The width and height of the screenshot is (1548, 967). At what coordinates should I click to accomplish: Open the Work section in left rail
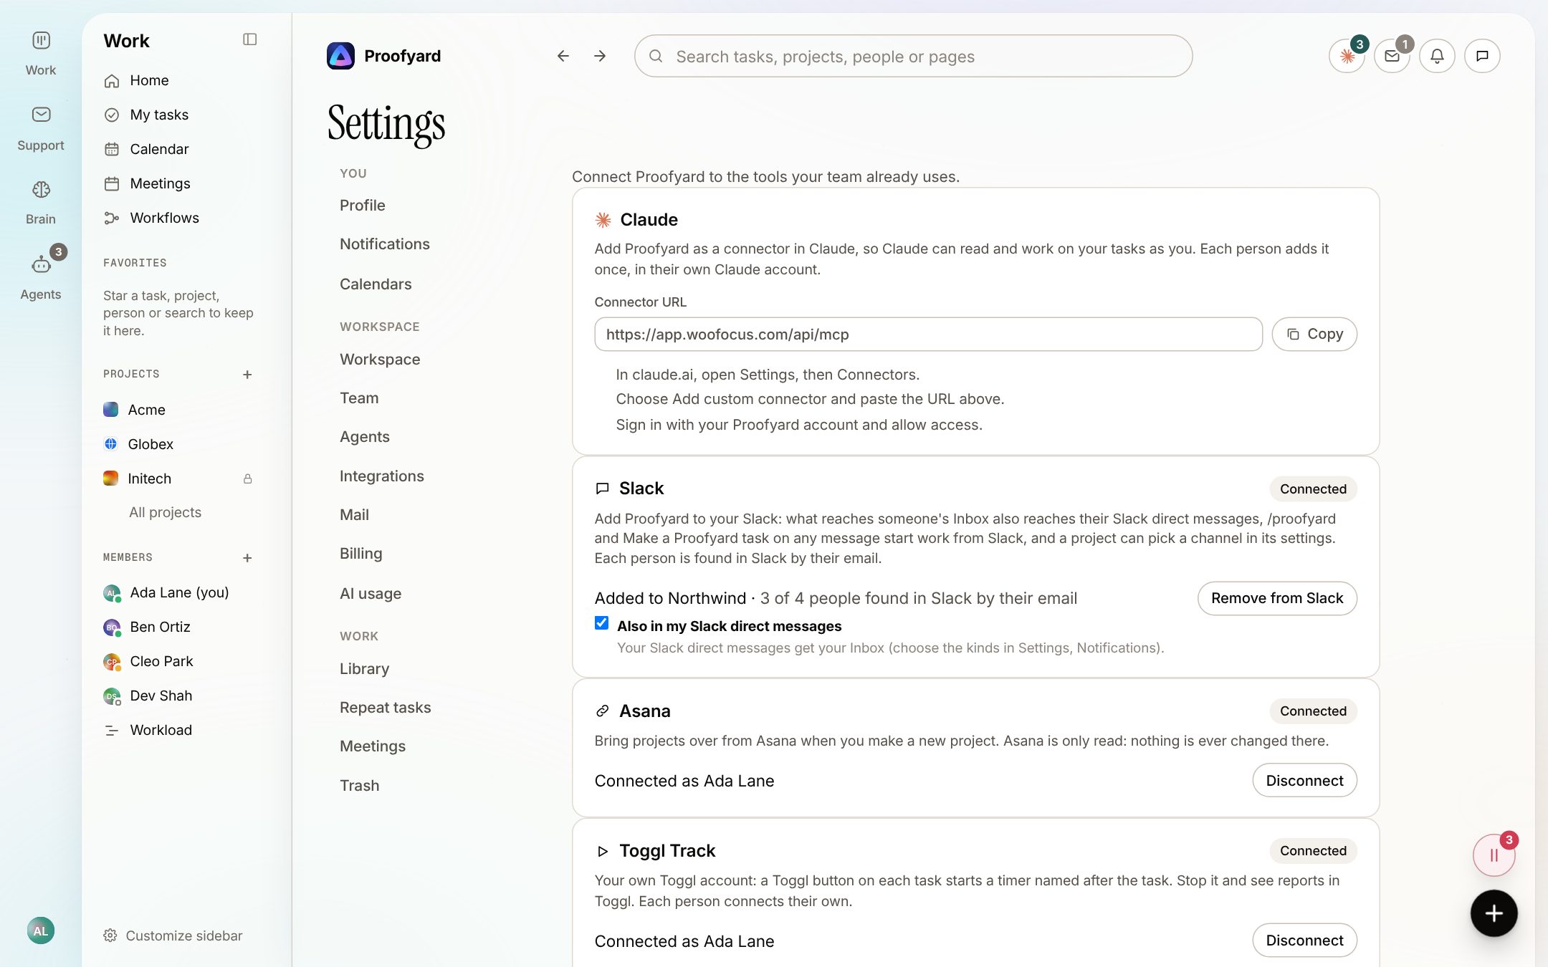41,53
